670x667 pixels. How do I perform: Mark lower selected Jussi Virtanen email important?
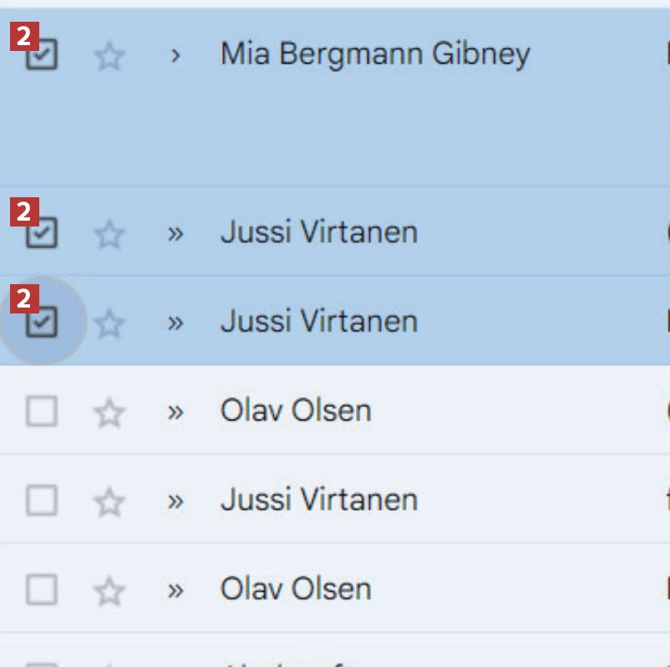175,323
